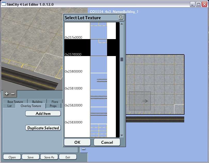This screenshot has width=209, height=163.
Task: Confirm texture selection with OK
Action: [77, 142]
